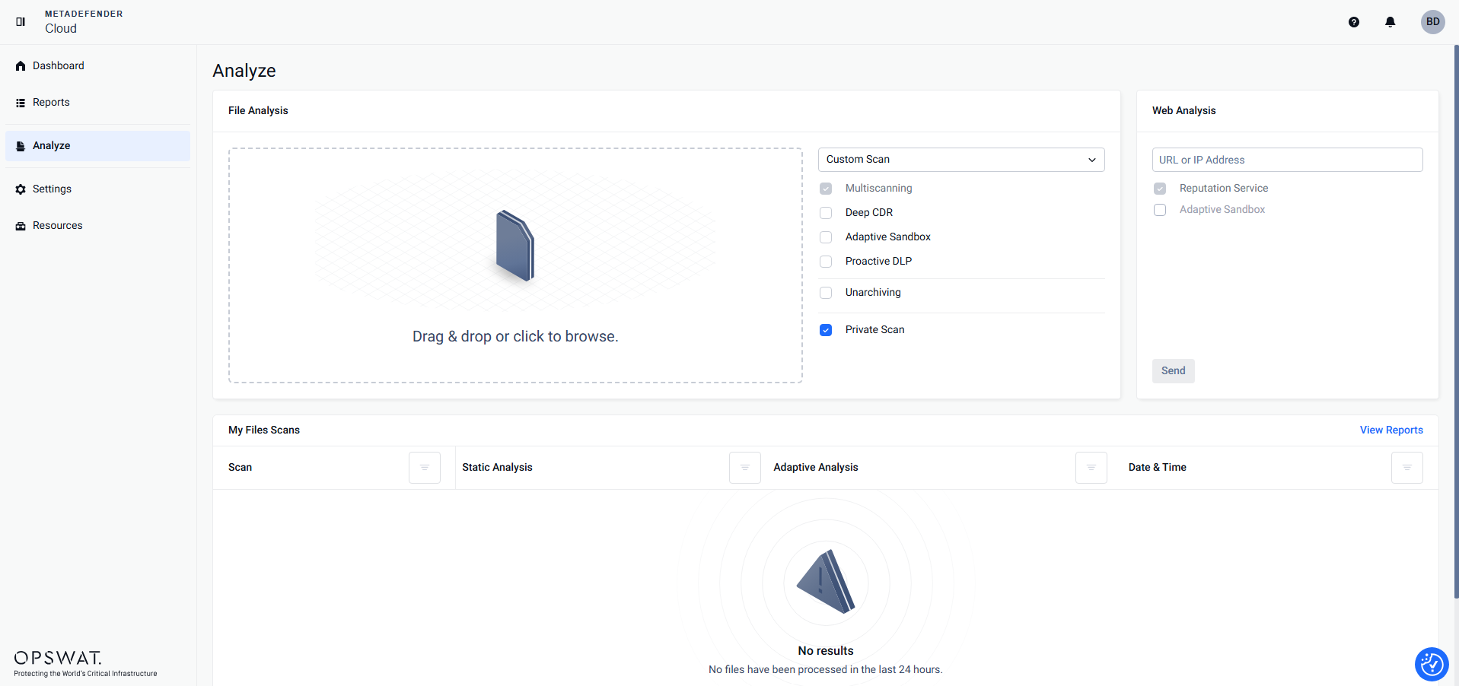This screenshot has height=686, width=1459.
Task: Open the Resources menu item
Action: click(x=97, y=226)
